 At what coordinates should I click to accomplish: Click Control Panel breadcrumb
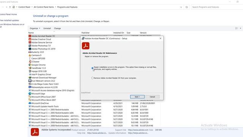coord(24,7)
